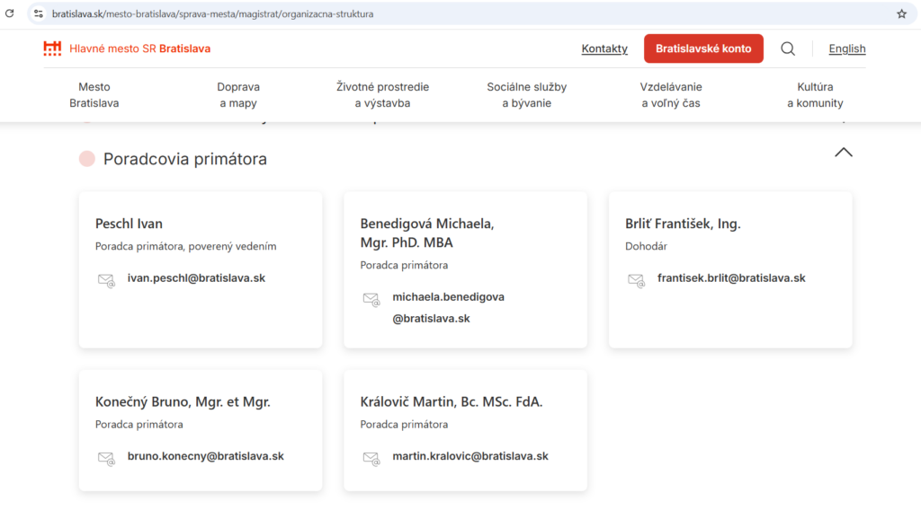921x510 pixels.
Task: Click the envelope icon beside Michaela Benedigová's email
Action: 371,300
